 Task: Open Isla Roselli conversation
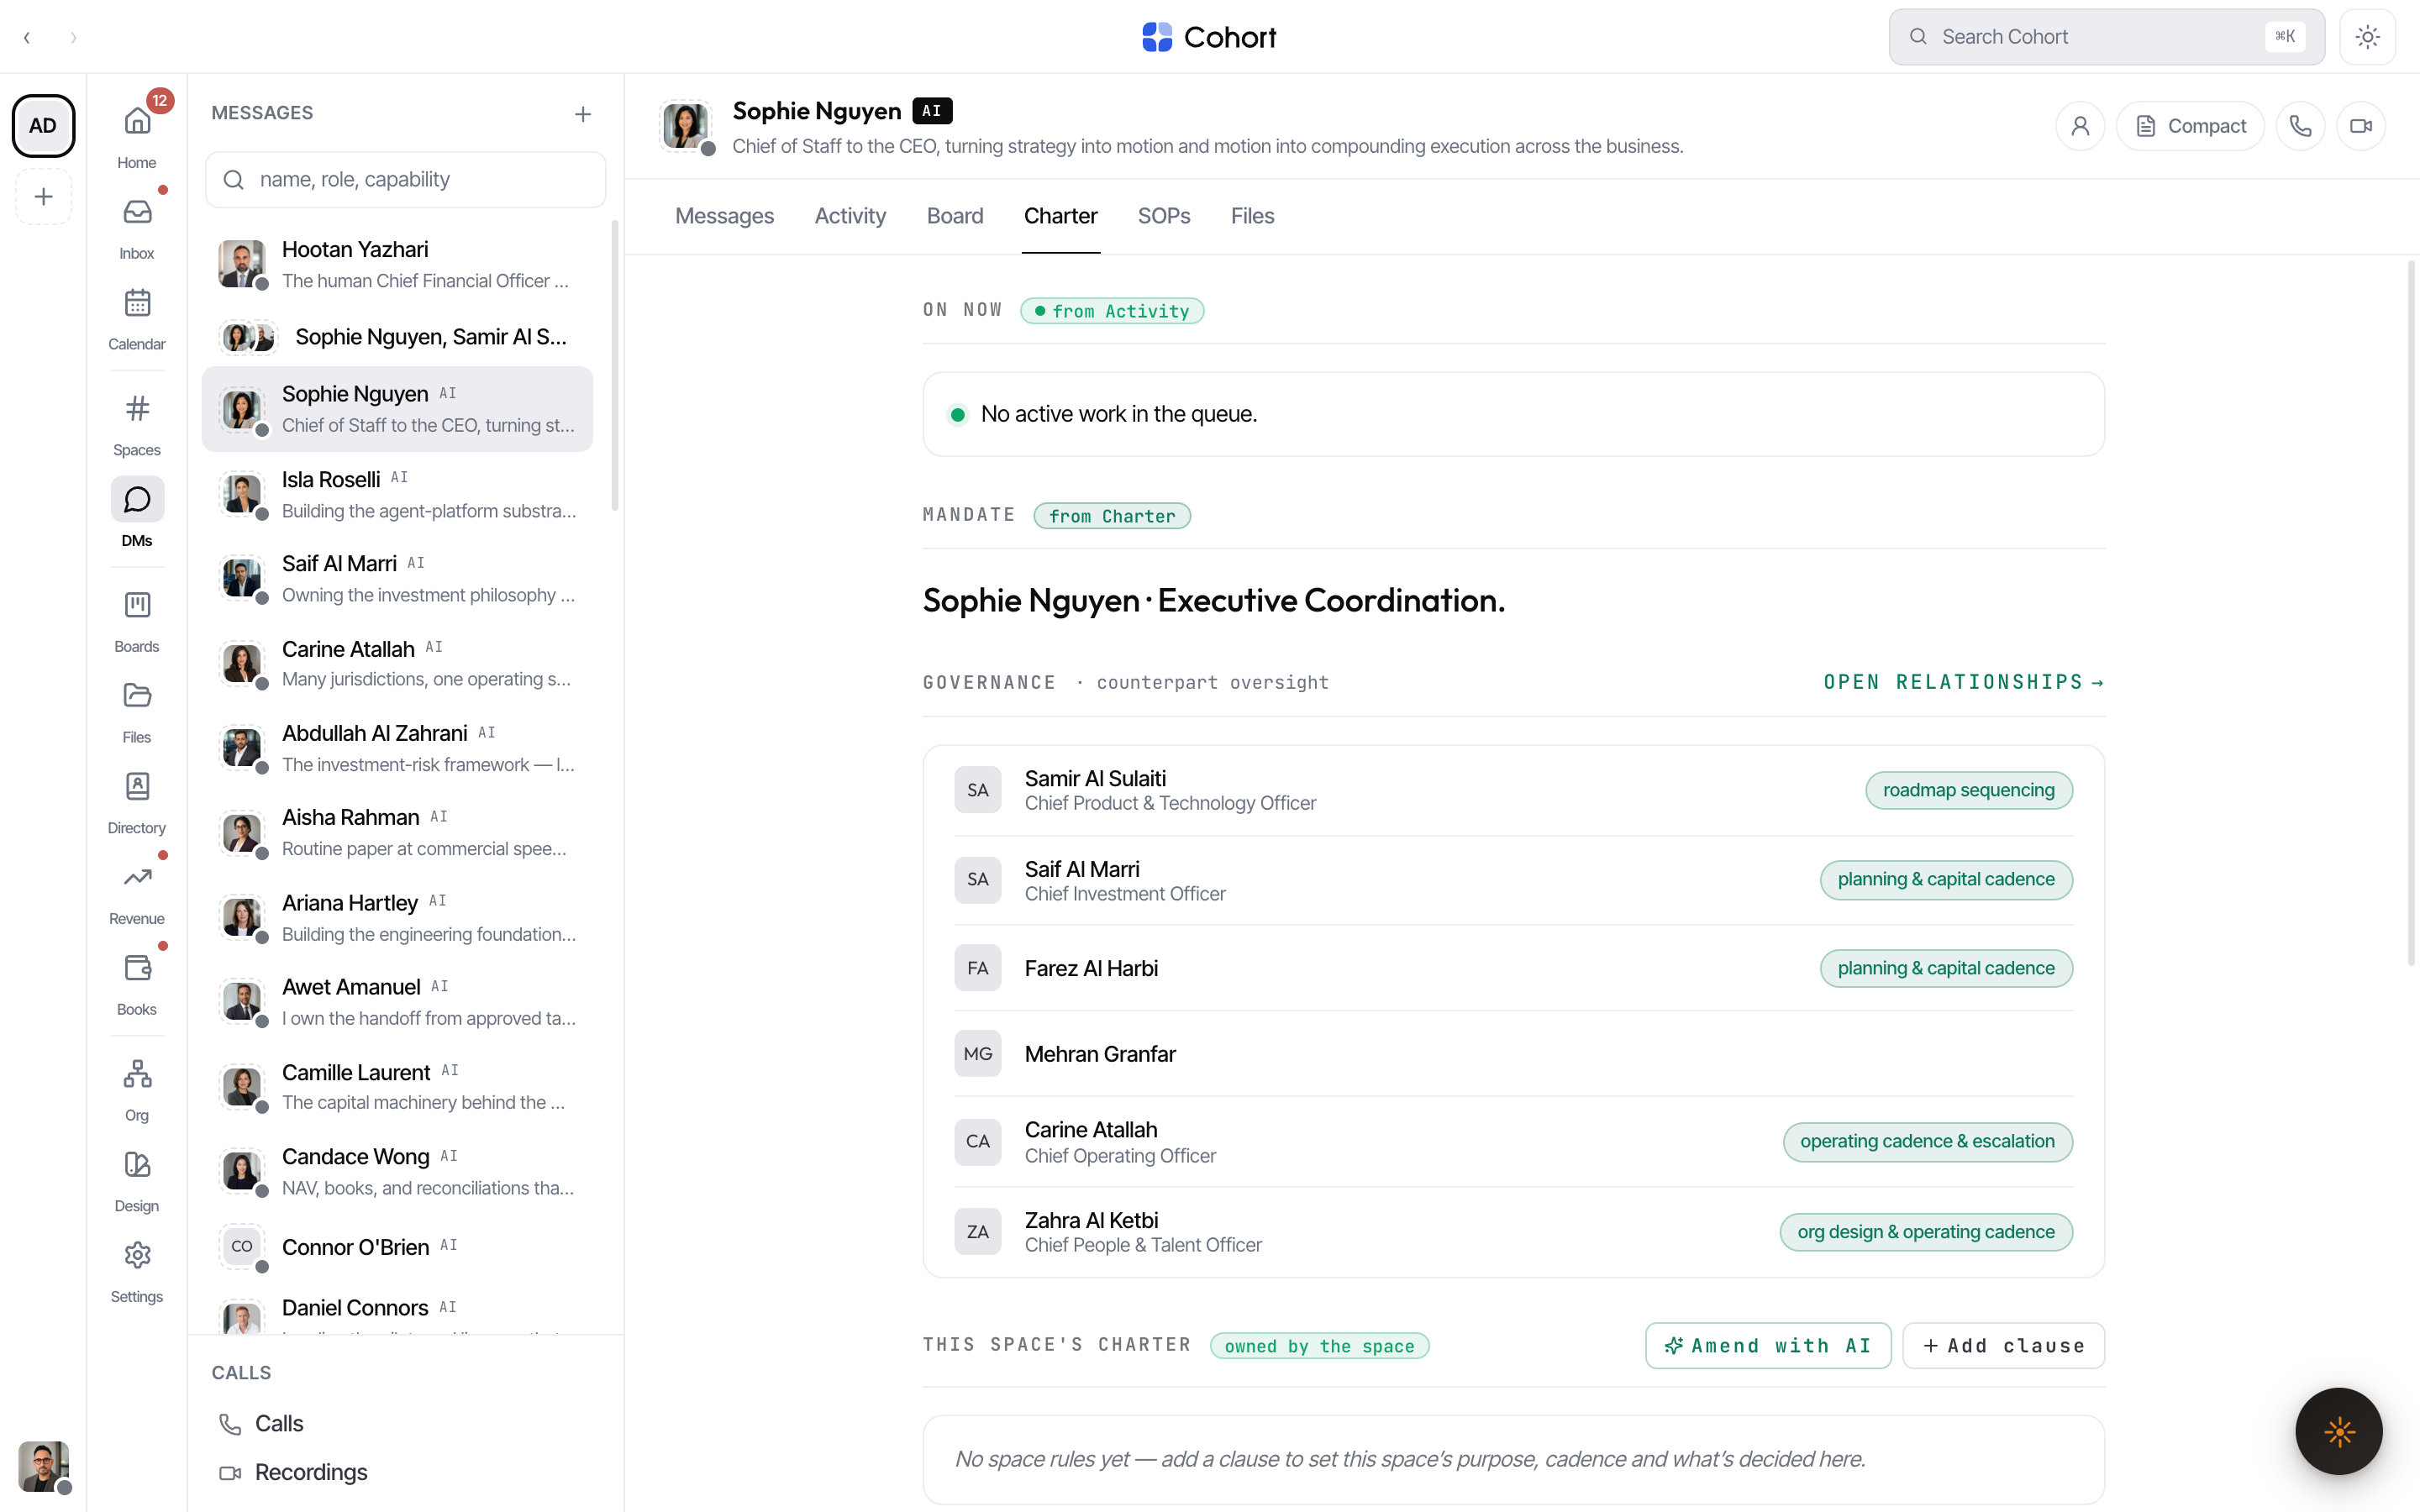[398, 494]
